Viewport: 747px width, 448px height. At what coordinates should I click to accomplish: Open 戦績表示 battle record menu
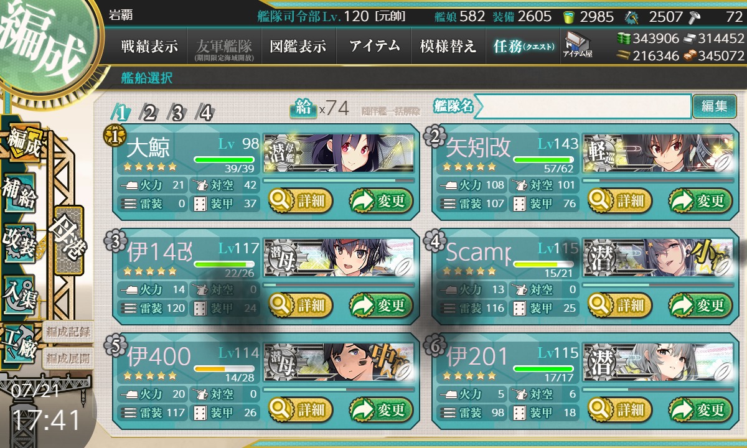[x=149, y=46]
